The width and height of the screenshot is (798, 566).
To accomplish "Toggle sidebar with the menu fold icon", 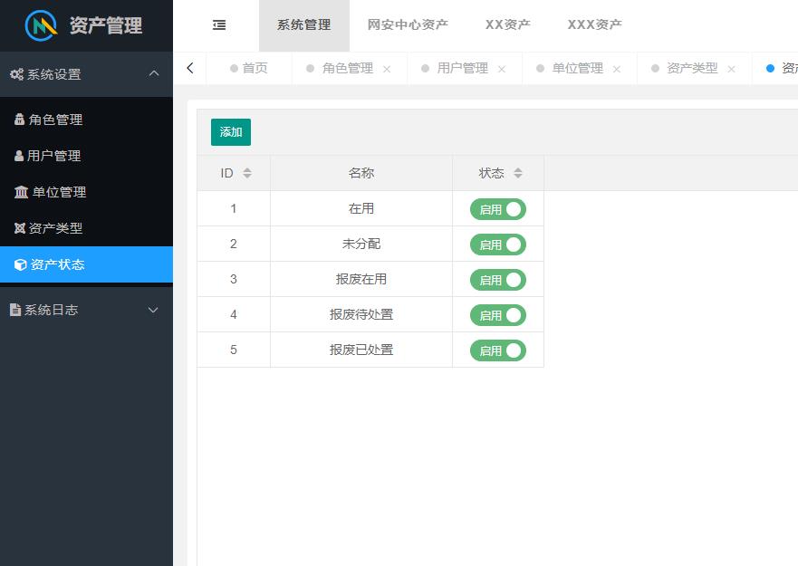I will pos(219,25).
